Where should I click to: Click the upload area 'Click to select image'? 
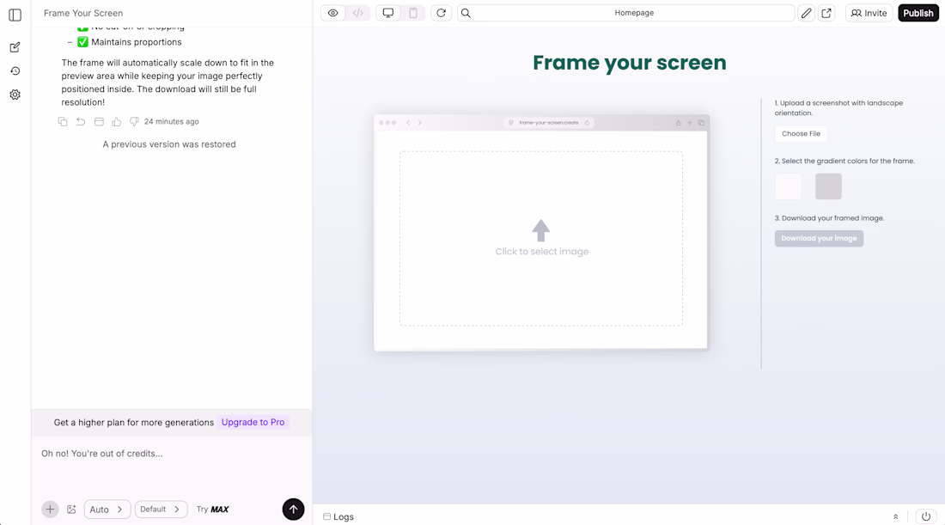click(541, 239)
